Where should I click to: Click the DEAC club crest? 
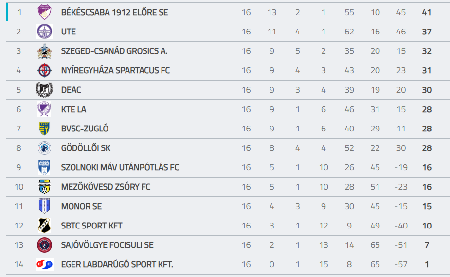point(44,90)
